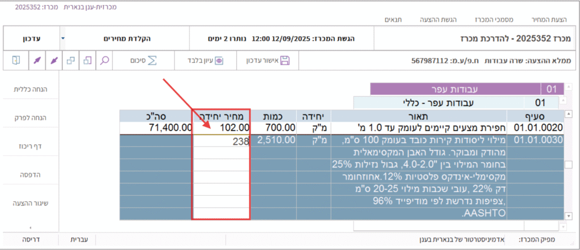This screenshot has height=250, width=580.
Task: Click the table's vertical scrollbar thumb
Action: 568,164
